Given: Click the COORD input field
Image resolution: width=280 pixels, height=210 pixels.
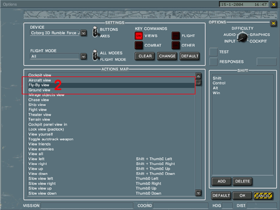Looking at the screenshot, I should click(x=180, y=206).
